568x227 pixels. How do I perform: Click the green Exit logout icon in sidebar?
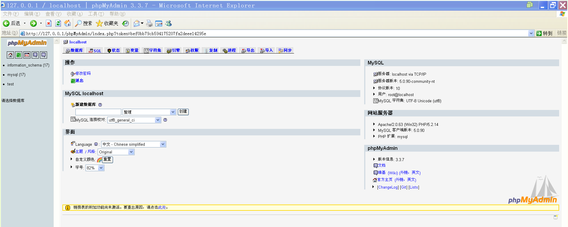tap(19, 55)
